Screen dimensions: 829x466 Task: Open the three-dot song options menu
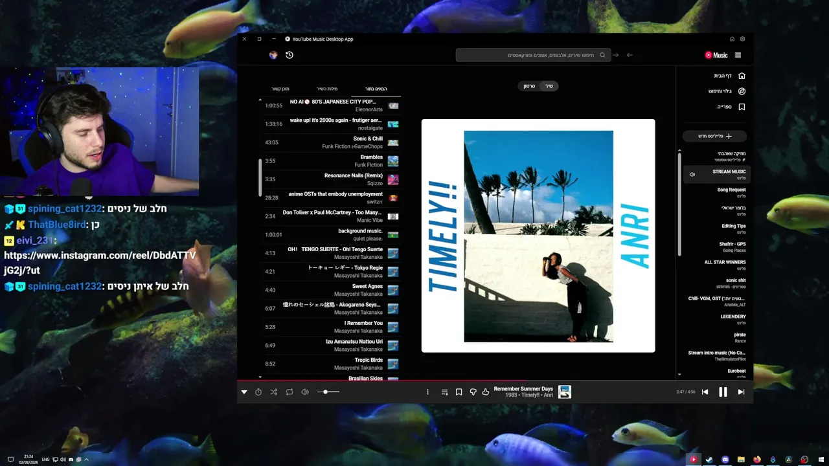427,392
